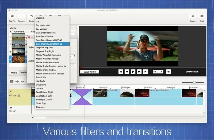Select Barn Door Horizontal option
The width and height of the screenshot is (214, 140).
(52, 33)
